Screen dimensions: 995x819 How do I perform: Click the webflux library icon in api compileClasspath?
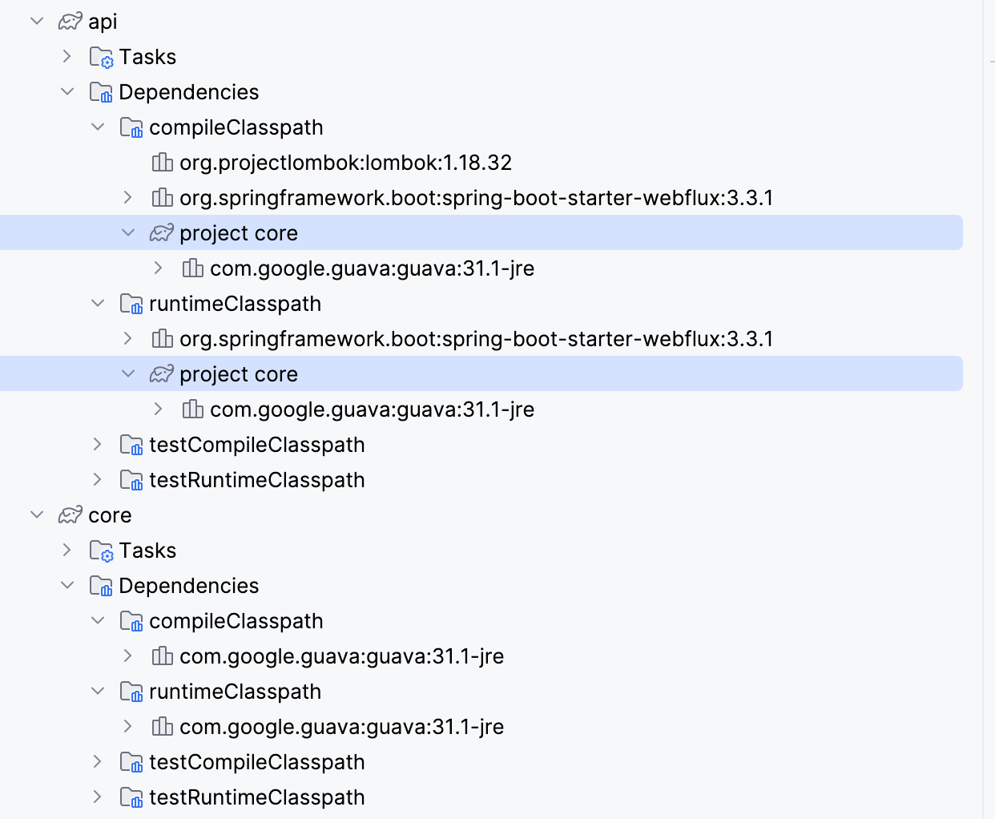pyautogui.click(x=163, y=198)
